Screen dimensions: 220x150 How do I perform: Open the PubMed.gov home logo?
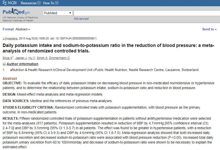click(x=16, y=12)
